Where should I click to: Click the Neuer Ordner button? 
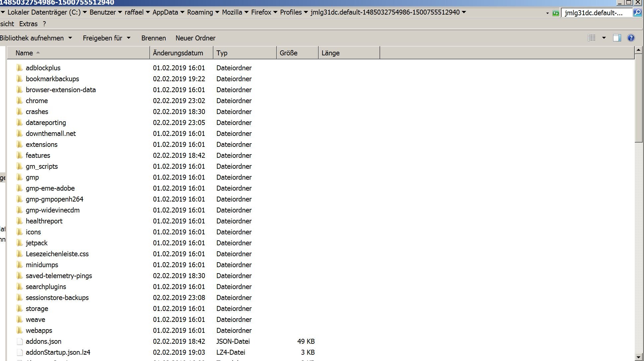click(195, 38)
